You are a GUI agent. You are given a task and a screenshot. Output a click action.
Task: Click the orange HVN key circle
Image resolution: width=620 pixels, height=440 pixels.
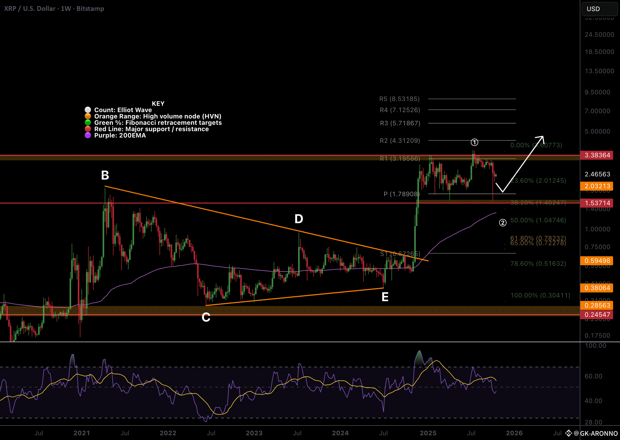[x=88, y=116]
